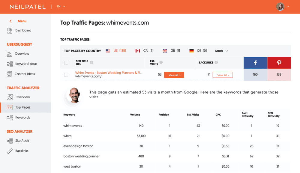This screenshot has width=300, height=173.
Task: Click CPC value $3.31
Action: pos(226,156)
